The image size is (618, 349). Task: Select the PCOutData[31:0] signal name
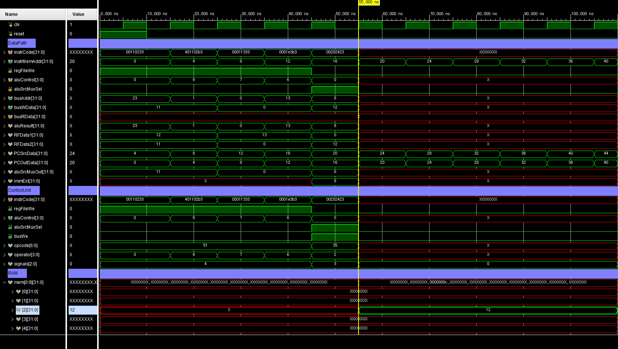(x=31, y=163)
